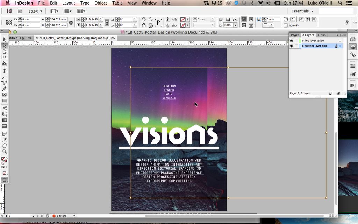358x224 pixels.
Task: Select the Type tool
Action: tap(5, 70)
